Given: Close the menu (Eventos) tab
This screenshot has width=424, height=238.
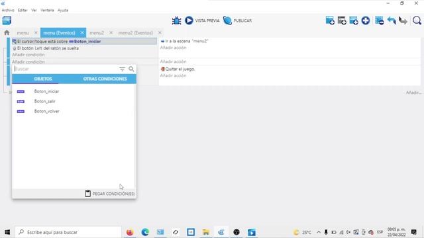Looking at the screenshot, I should tap(82, 32).
